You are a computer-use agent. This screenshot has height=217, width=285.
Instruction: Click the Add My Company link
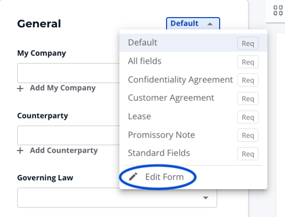point(63,88)
